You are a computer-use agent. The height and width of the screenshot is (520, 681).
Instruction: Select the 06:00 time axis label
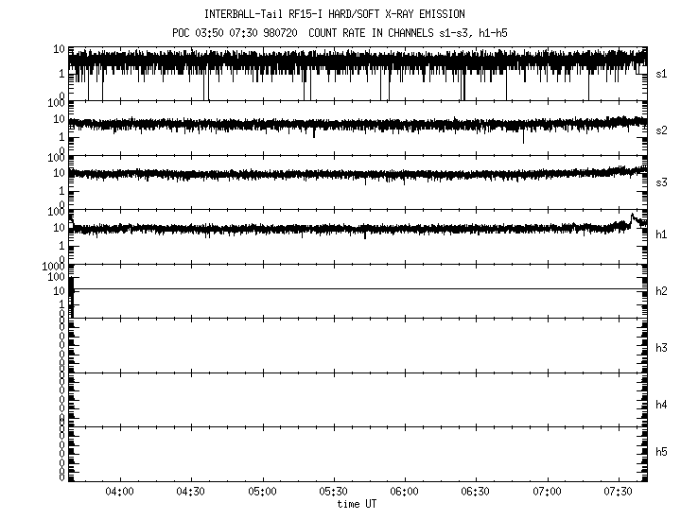(404, 492)
